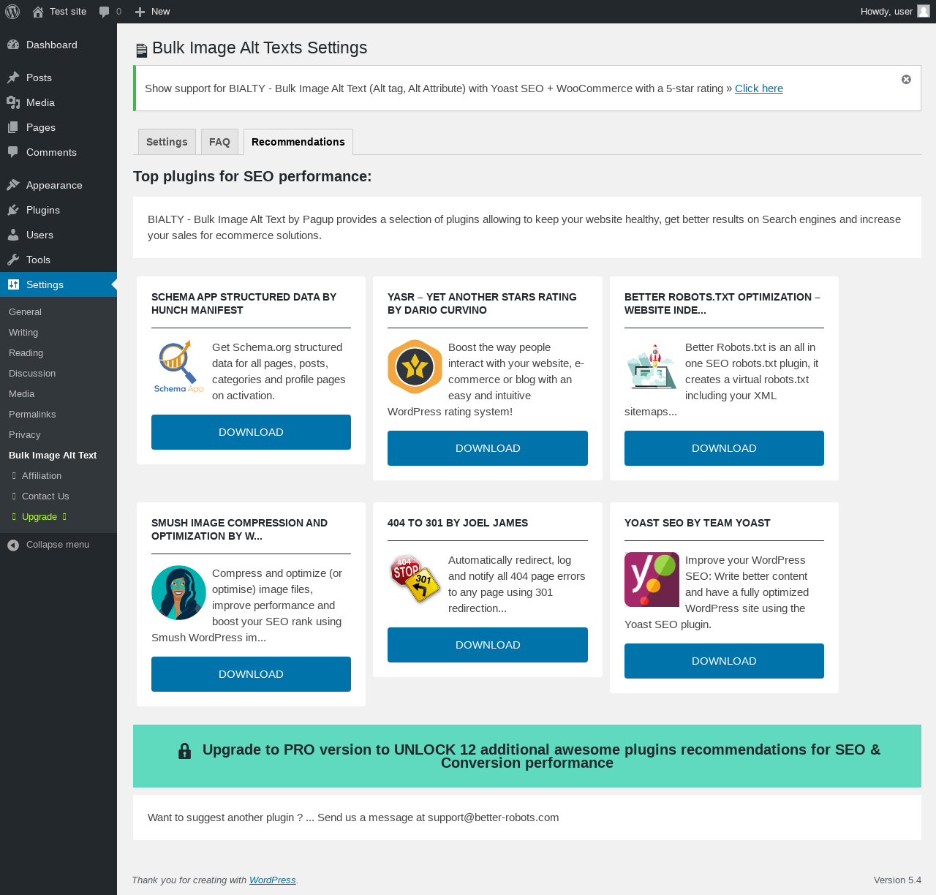
Task: Switch to the Settings tab
Action: [167, 142]
